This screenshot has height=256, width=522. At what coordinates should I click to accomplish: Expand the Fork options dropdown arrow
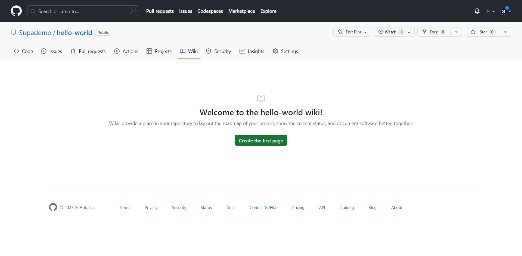[x=456, y=32]
